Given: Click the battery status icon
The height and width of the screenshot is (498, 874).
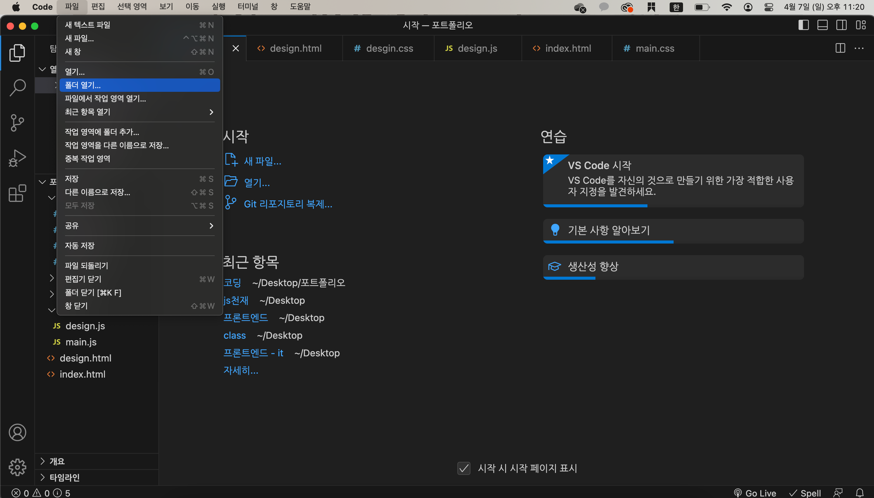Looking at the screenshot, I should click(702, 7).
